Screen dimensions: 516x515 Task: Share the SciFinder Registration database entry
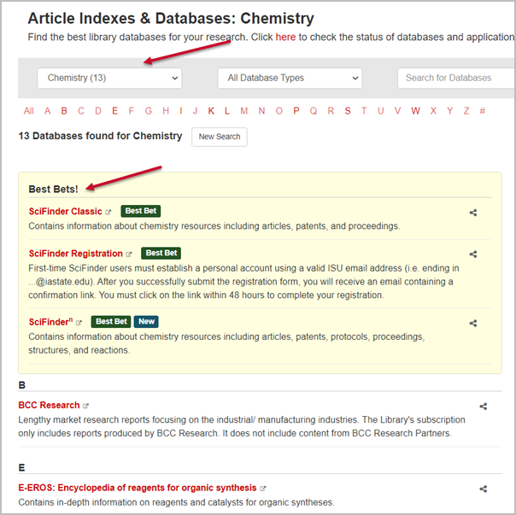[473, 254]
